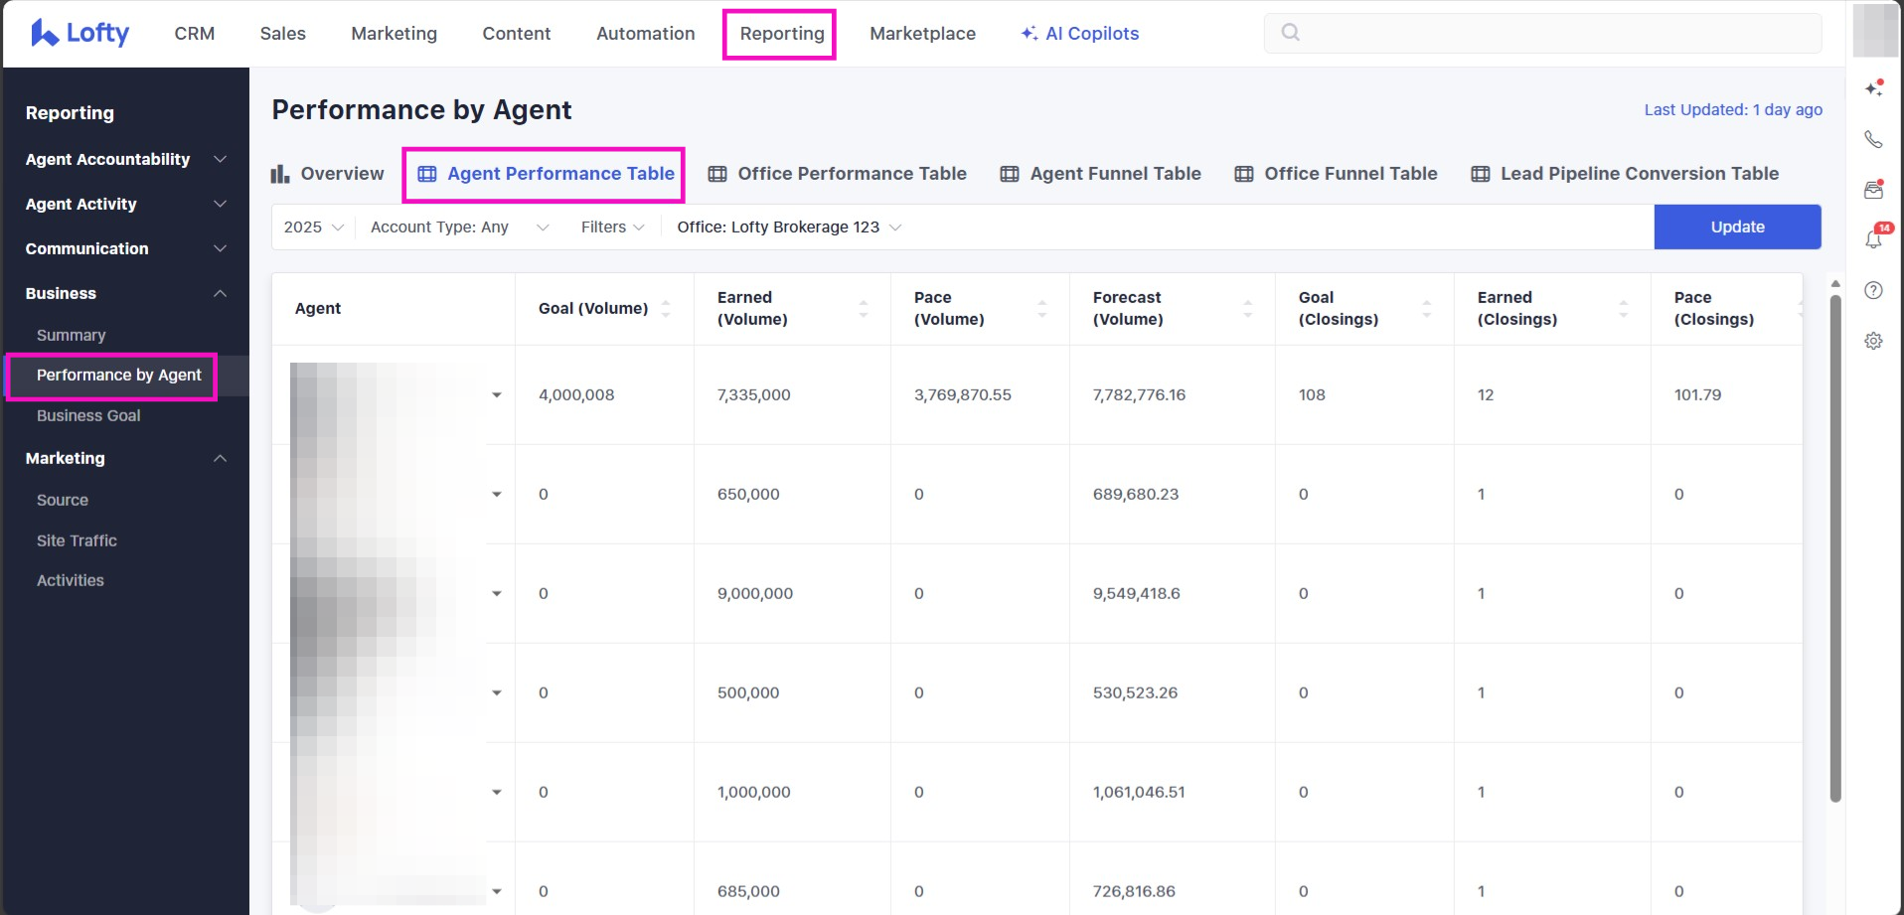
Task: Click the Lofty logo
Action: coord(79,33)
